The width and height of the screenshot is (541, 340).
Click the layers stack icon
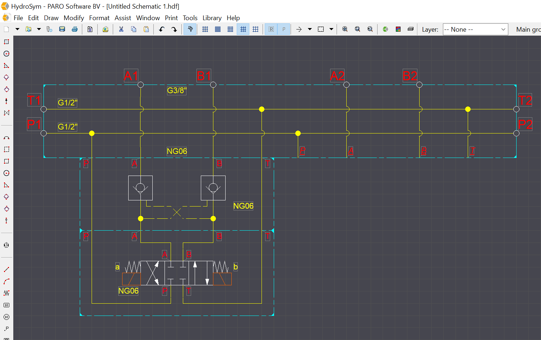point(411,29)
